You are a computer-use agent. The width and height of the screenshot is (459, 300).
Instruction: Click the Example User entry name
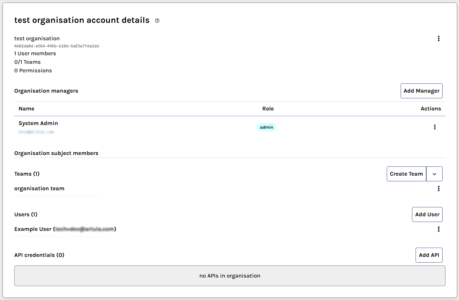pos(33,229)
